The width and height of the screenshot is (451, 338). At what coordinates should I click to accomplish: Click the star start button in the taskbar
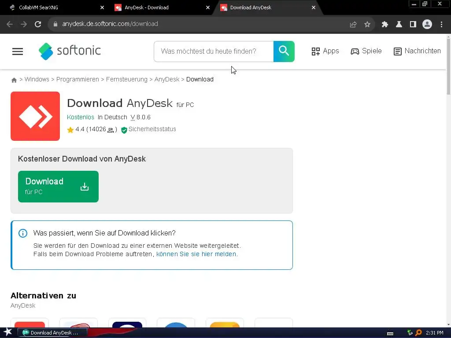7,332
